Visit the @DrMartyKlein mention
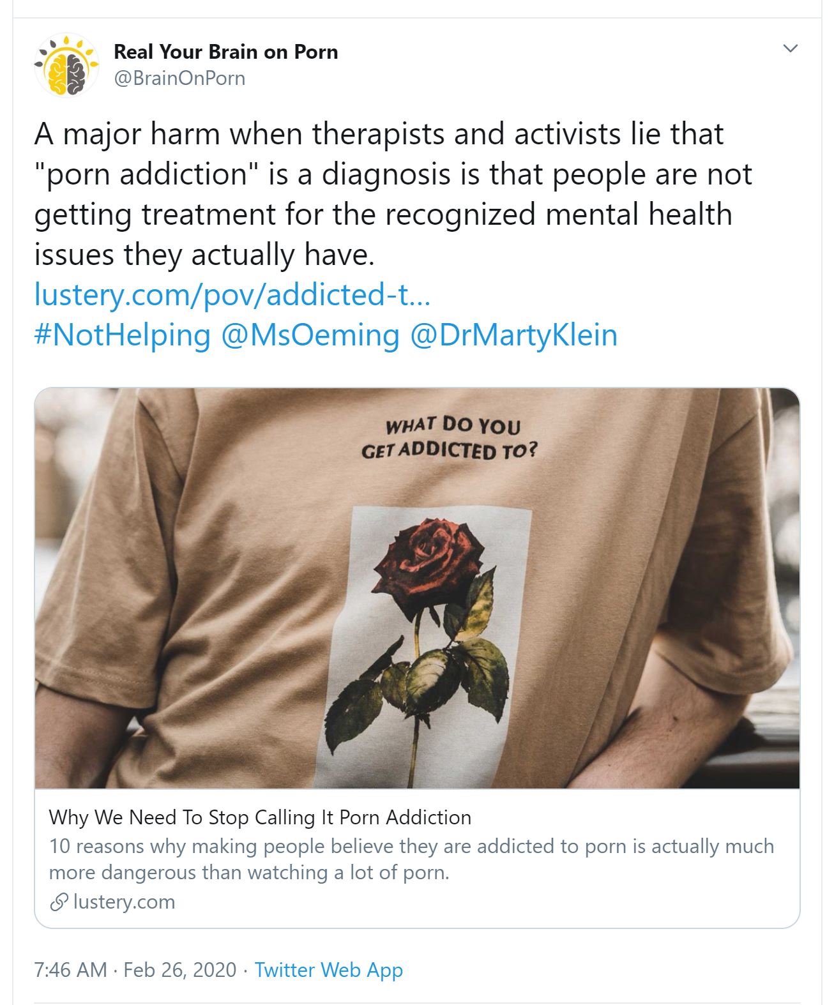 click(513, 335)
